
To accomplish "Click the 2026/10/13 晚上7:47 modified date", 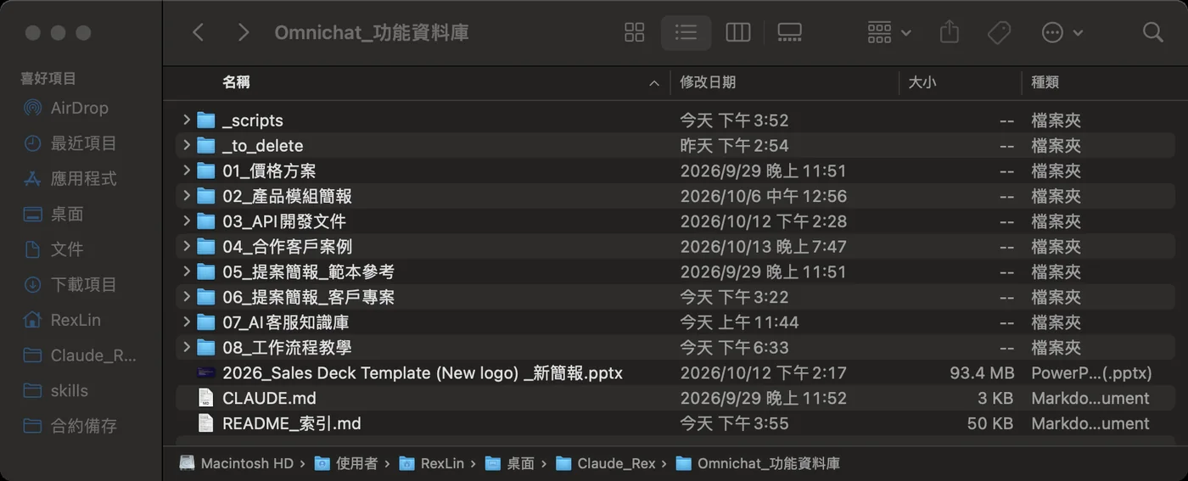I will point(763,247).
